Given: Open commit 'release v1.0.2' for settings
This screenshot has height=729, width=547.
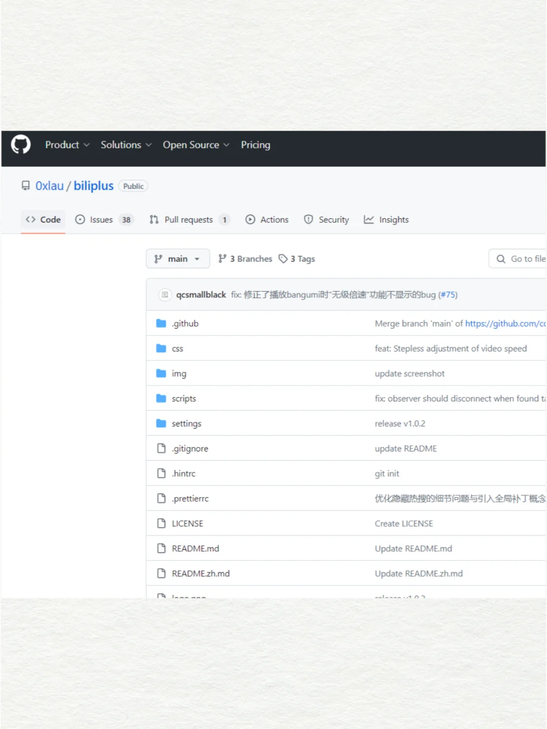Looking at the screenshot, I should click(400, 424).
